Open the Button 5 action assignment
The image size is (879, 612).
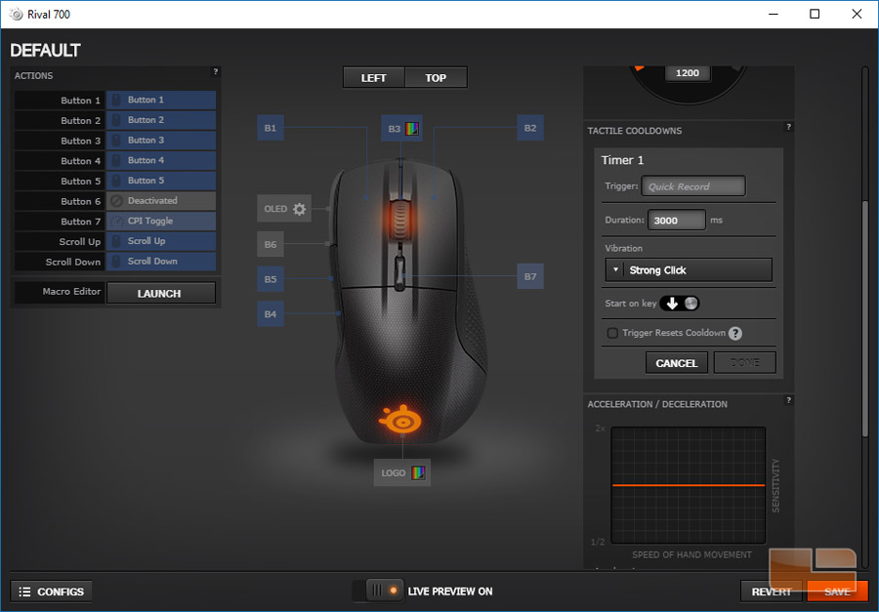(x=161, y=181)
